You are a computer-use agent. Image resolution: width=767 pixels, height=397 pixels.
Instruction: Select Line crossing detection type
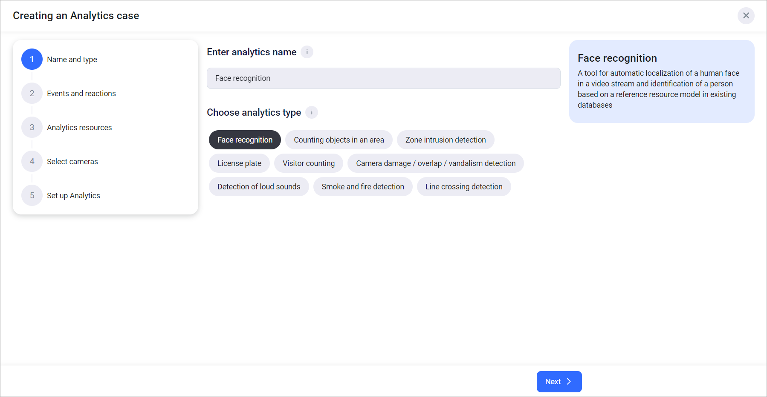pyautogui.click(x=463, y=187)
